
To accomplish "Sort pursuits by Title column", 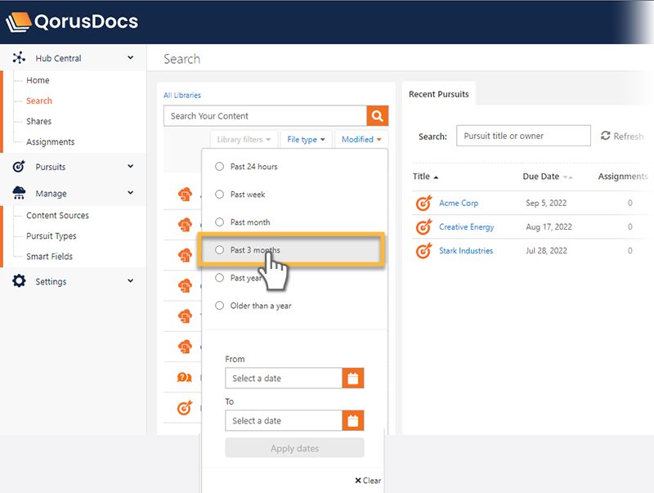I will pyautogui.click(x=425, y=177).
